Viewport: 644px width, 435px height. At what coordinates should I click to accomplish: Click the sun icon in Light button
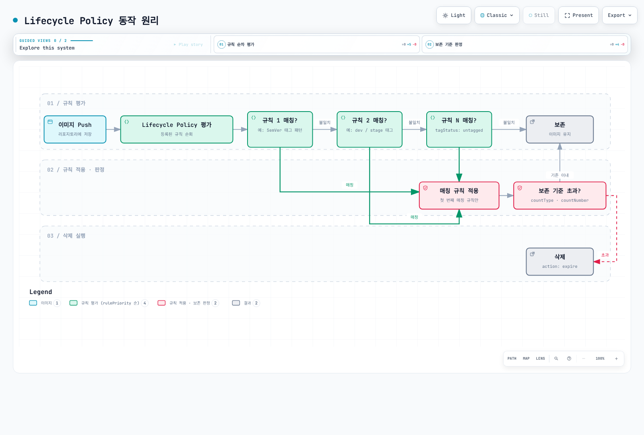tap(445, 15)
